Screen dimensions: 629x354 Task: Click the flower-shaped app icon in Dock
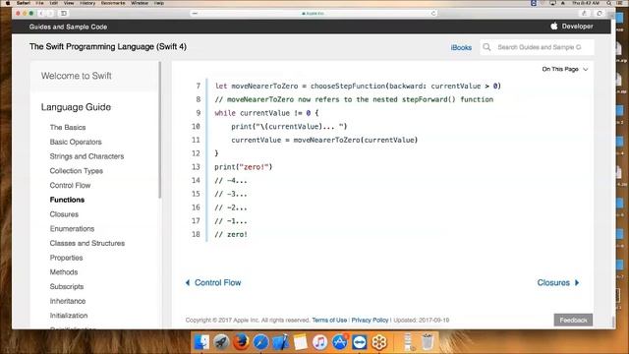click(379, 342)
